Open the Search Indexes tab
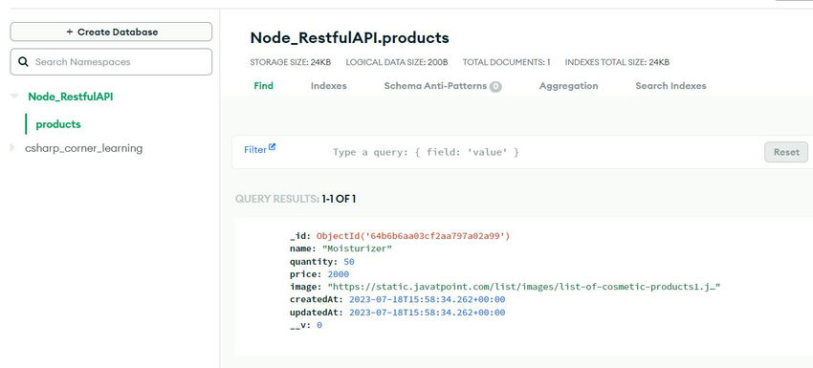This screenshot has height=368, width=813. pos(670,86)
